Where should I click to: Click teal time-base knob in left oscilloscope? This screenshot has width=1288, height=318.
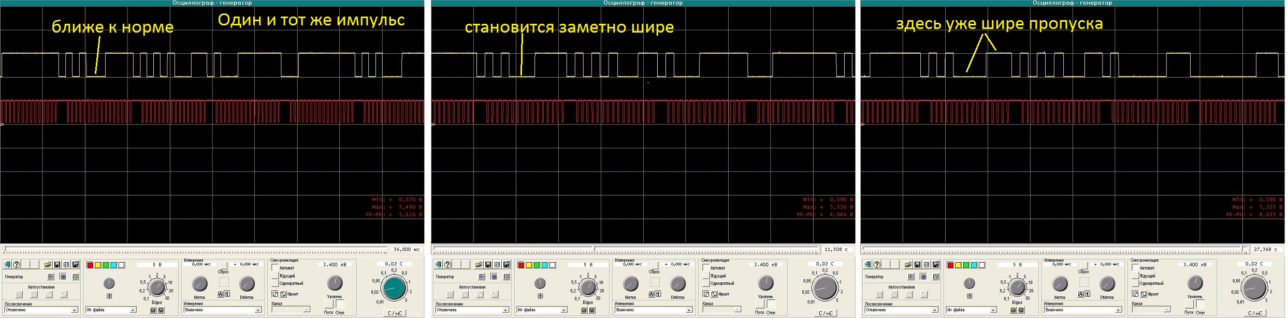point(394,288)
